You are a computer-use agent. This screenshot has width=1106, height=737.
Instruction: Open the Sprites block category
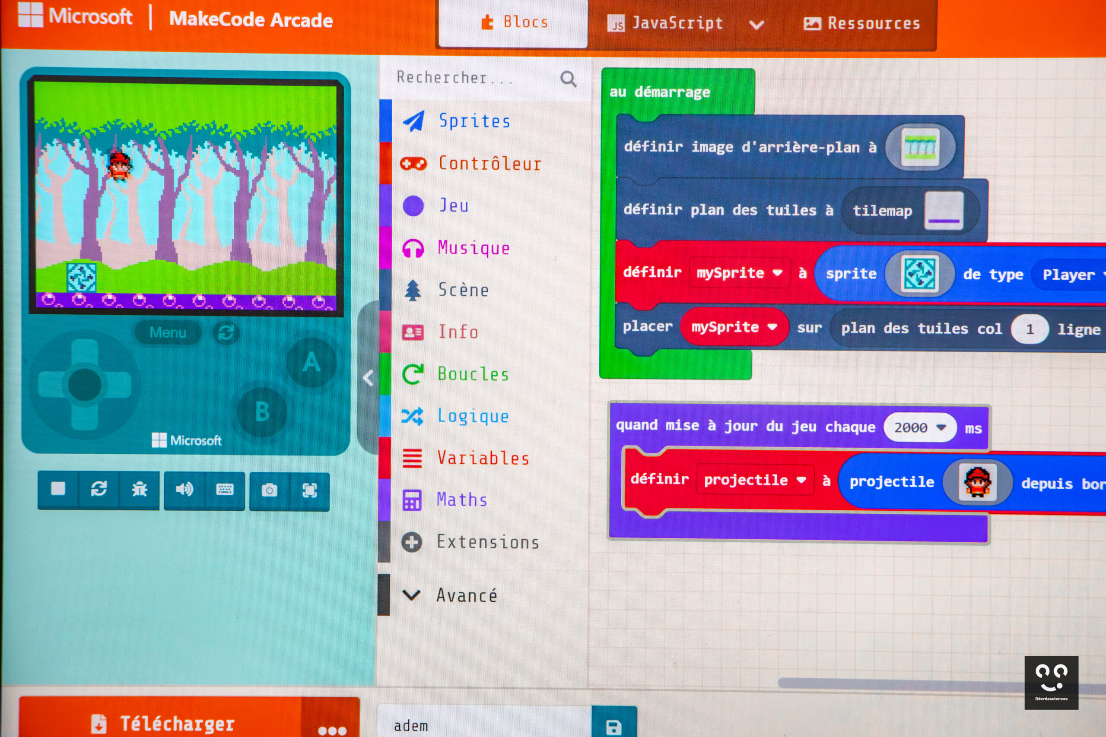tap(484, 121)
